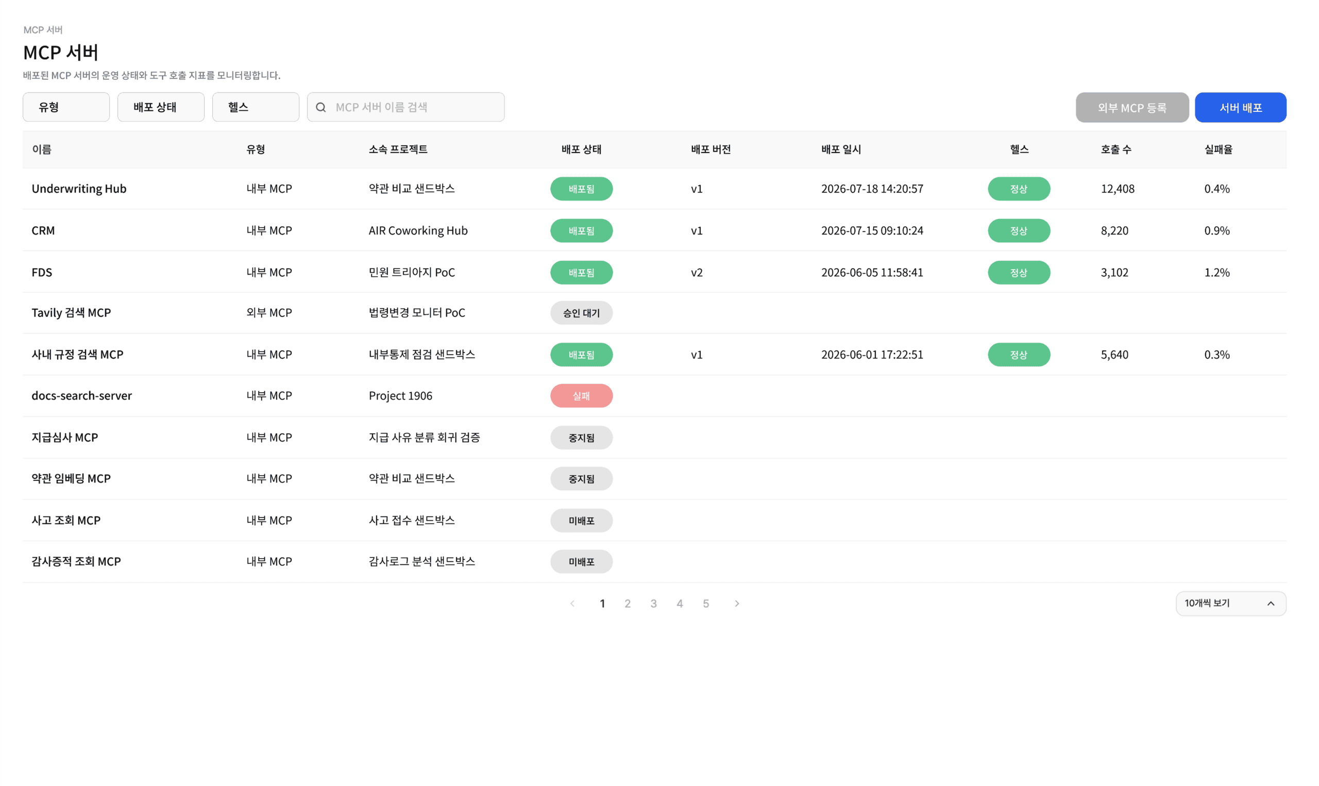Click the 정상 health badge for FDS

(x=1019, y=273)
